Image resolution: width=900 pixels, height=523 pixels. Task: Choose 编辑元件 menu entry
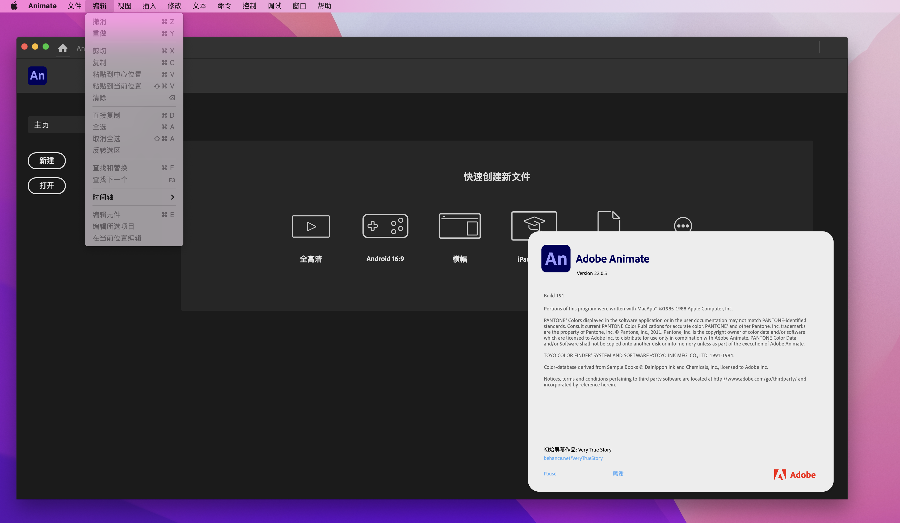[134, 214]
